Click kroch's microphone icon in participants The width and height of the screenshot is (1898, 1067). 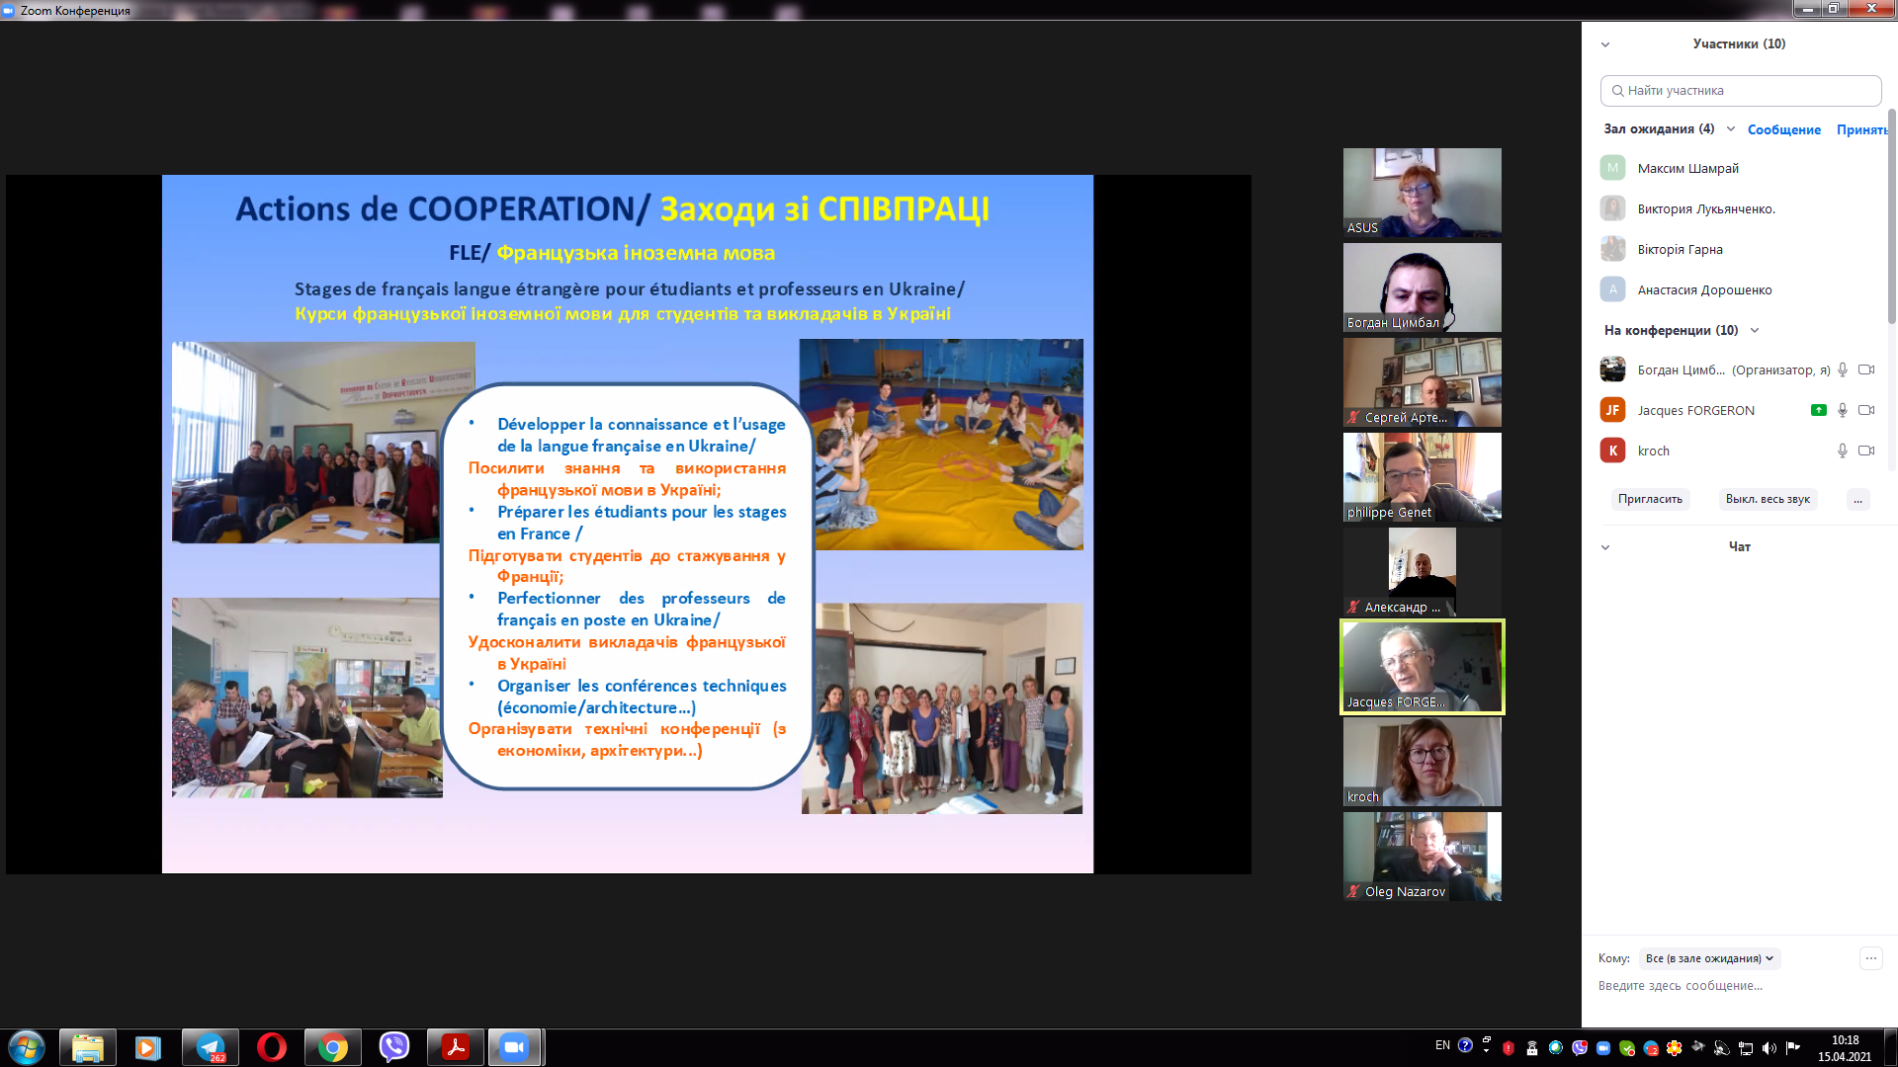pos(1843,451)
